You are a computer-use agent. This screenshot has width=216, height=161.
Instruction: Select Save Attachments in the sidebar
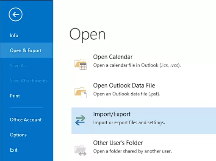(29, 80)
